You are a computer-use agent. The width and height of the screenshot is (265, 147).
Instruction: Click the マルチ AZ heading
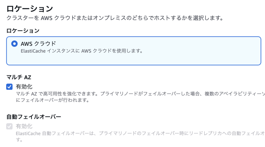click(19, 77)
